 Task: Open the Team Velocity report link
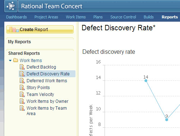tap(40, 95)
